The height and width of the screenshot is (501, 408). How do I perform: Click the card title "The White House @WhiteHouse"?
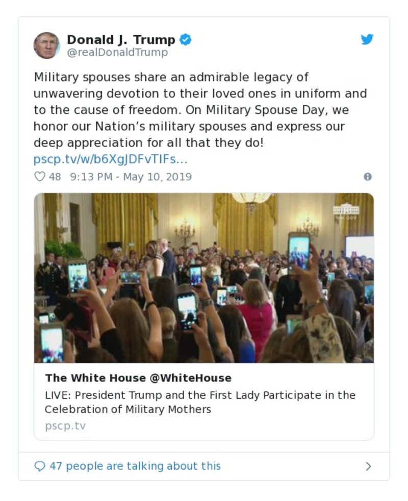[138, 378]
